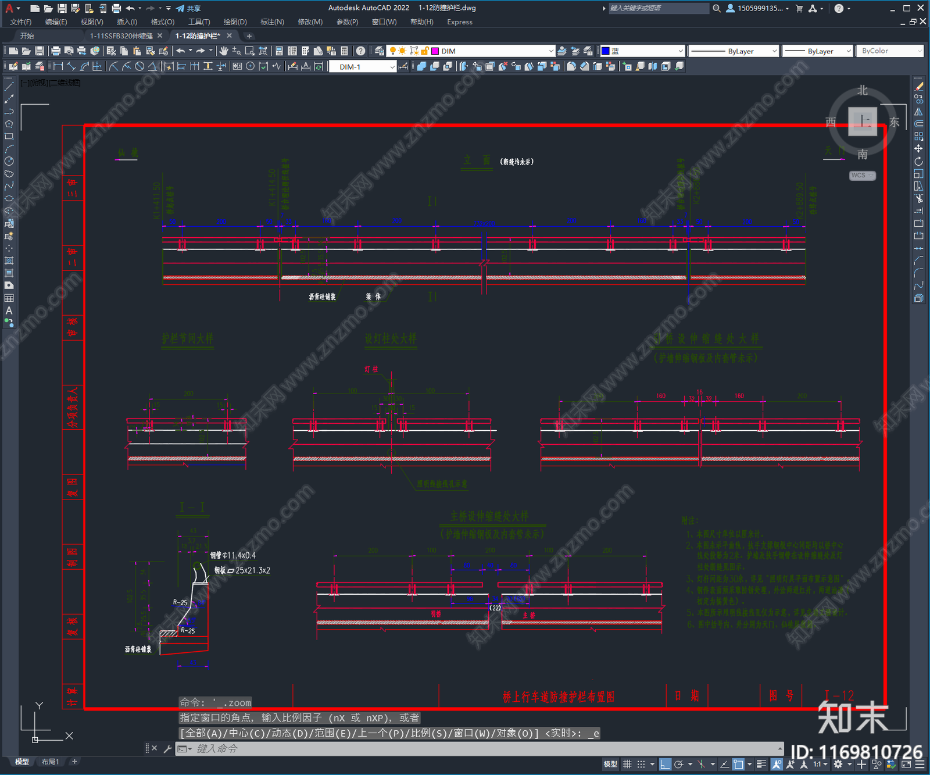Expand the DIM layer dropdown

(493, 51)
